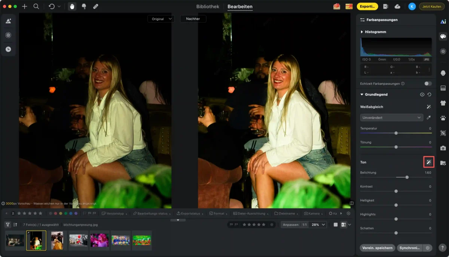Switch to the Bibliothek tab

(208, 6)
